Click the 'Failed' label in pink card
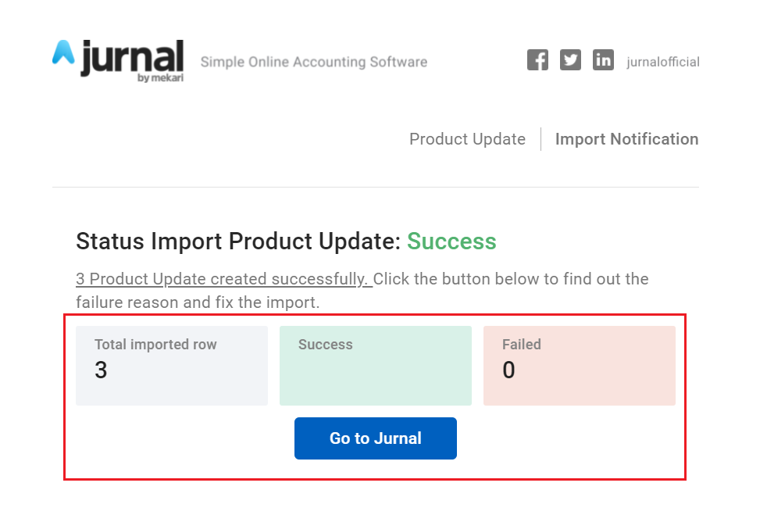Image resolution: width=767 pixels, height=515 pixels. [522, 344]
